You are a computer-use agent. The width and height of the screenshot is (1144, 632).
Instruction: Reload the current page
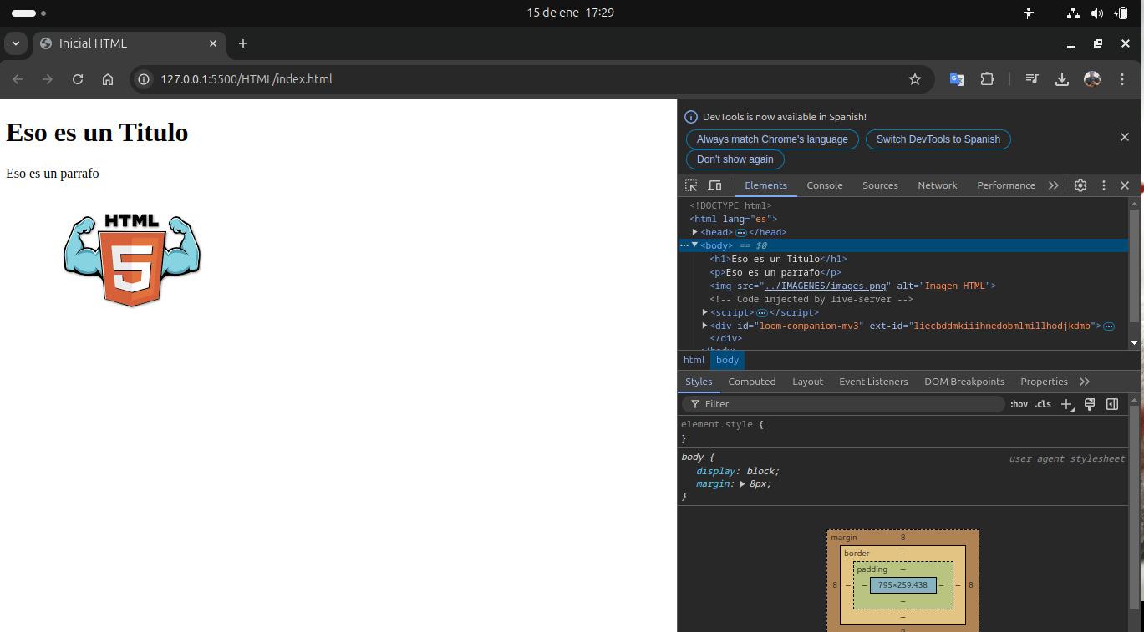pos(78,79)
